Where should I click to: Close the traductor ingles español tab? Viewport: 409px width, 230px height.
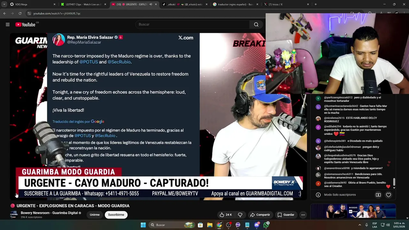point(257,4)
